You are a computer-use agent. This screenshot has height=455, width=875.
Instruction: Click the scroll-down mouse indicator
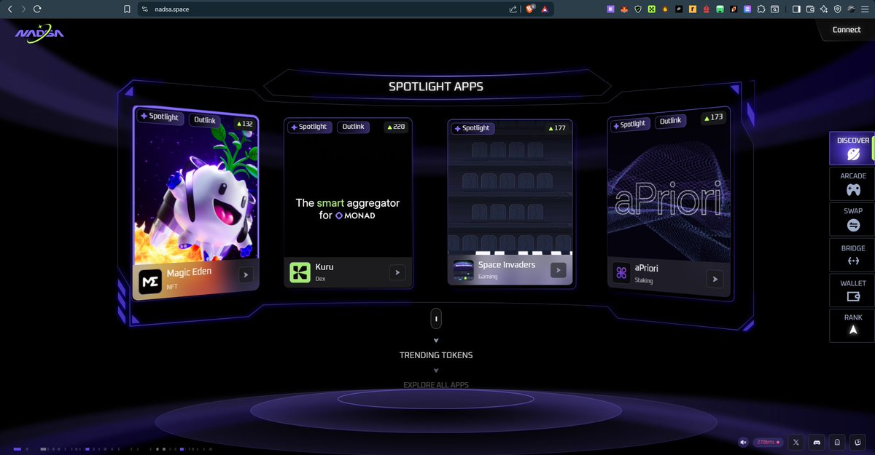436,319
